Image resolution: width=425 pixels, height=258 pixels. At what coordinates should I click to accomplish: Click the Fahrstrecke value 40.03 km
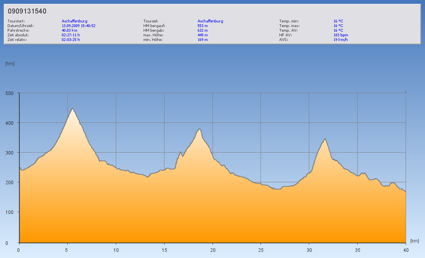pyautogui.click(x=69, y=30)
